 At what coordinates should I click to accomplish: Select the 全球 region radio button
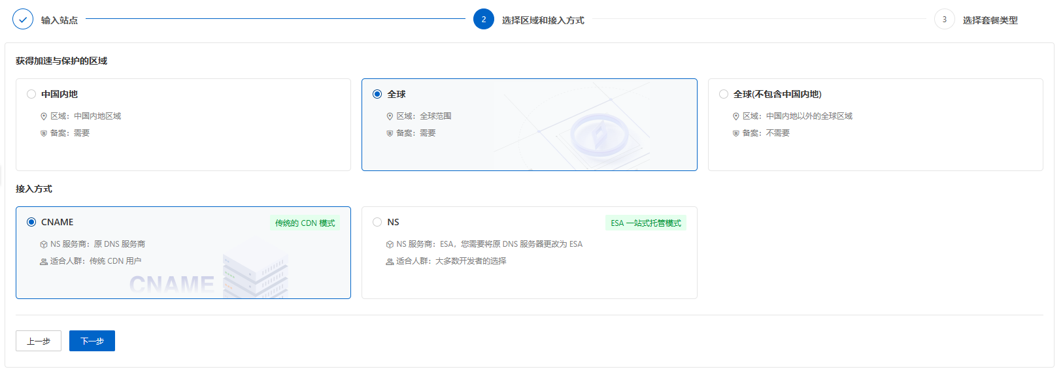(377, 94)
